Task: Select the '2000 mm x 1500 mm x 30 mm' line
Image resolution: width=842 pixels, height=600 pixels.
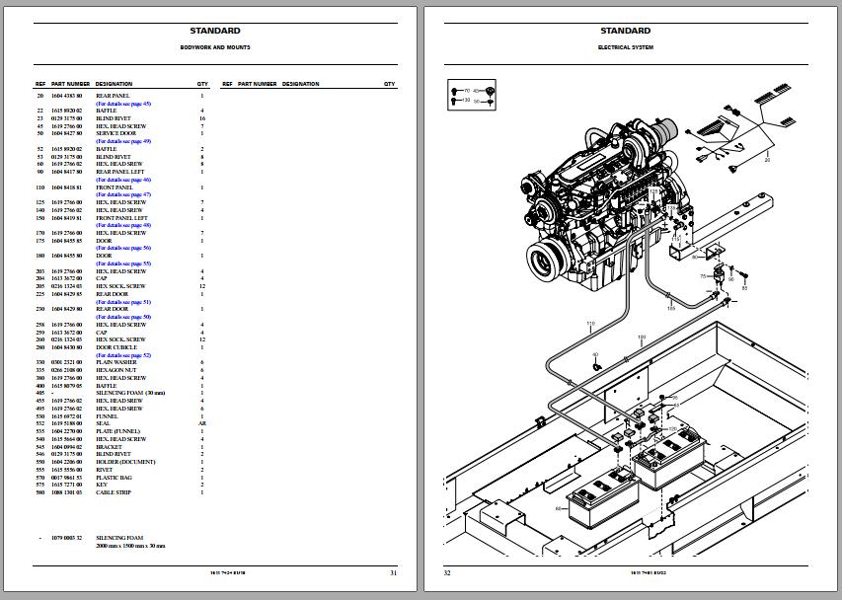Action: coord(130,546)
